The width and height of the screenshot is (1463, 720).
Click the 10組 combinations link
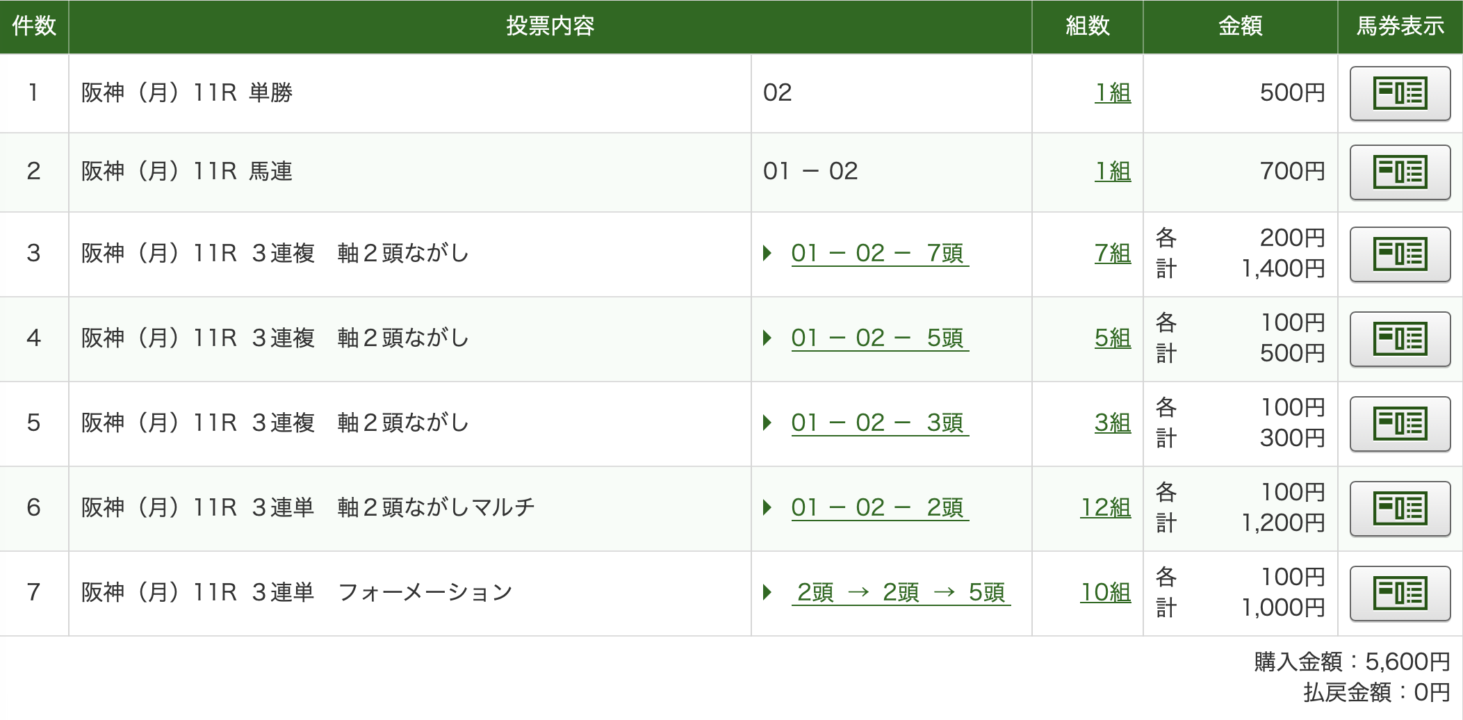coord(1106,592)
